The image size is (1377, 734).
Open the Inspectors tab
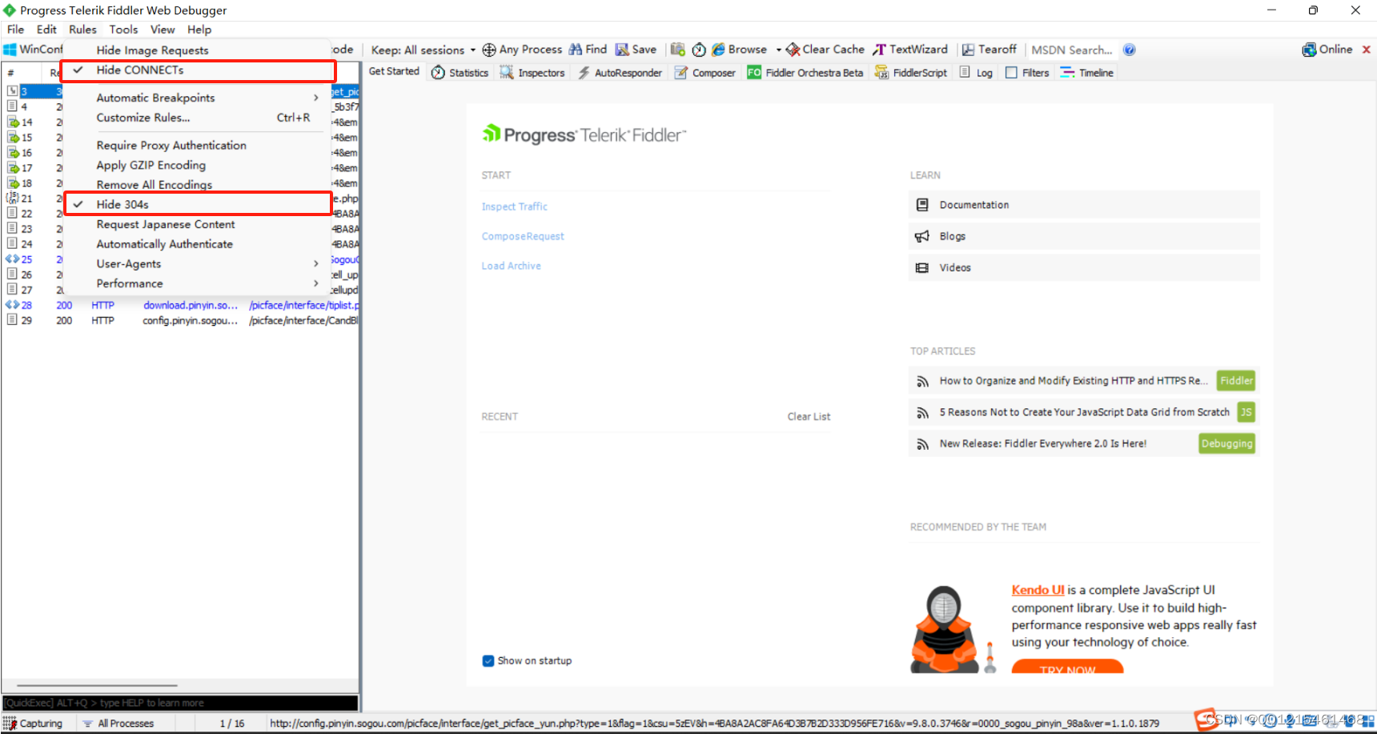(532, 73)
